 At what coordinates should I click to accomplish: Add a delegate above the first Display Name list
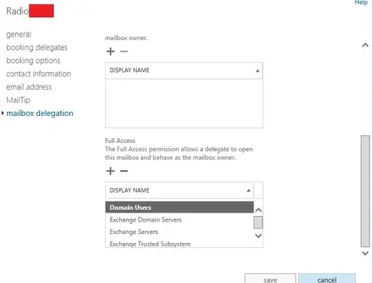(111, 51)
